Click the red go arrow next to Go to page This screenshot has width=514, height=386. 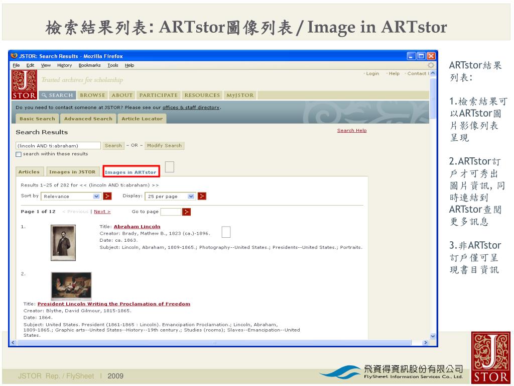pos(187,212)
